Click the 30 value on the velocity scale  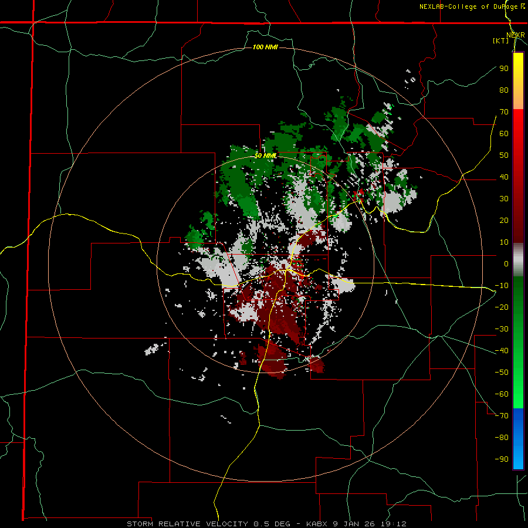pos(504,199)
